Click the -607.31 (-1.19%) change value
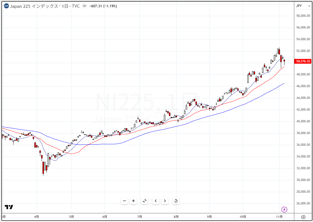313x222 pixels. click(103, 6)
